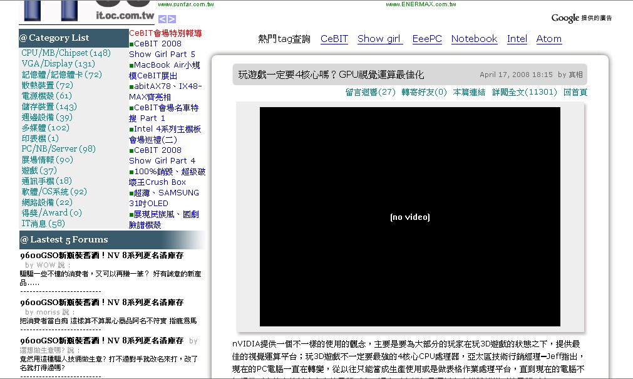Click the Google ads label
The image size is (633, 379).
pos(581,18)
